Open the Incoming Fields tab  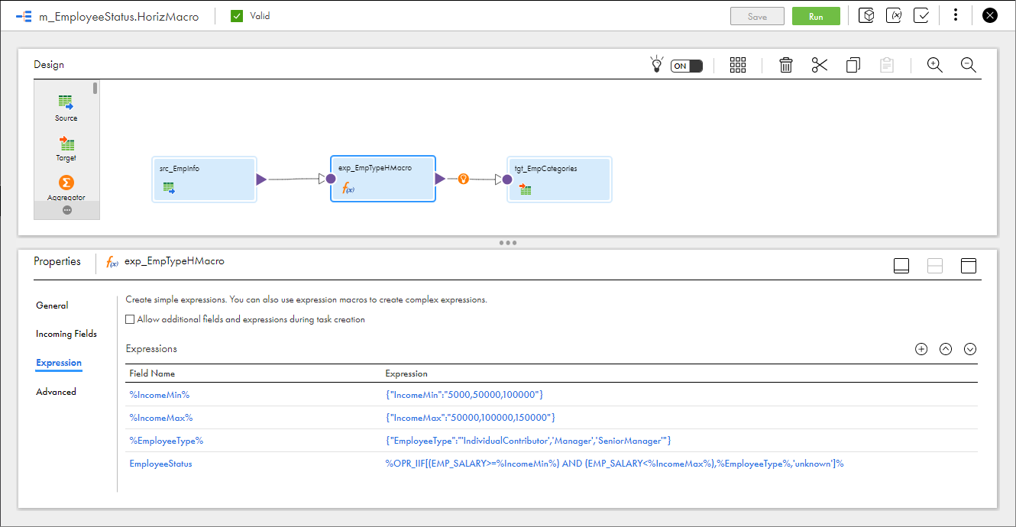click(66, 334)
